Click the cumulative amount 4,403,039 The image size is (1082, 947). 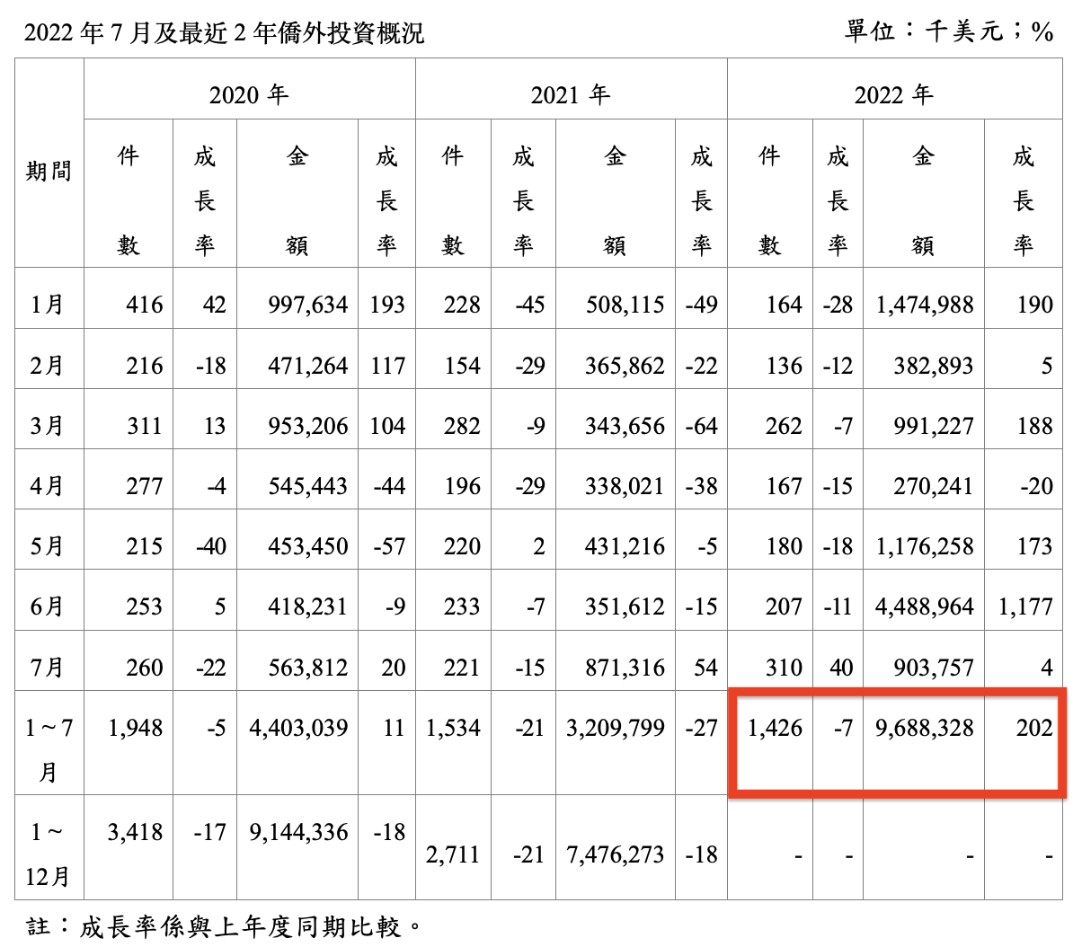(x=298, y=728)
